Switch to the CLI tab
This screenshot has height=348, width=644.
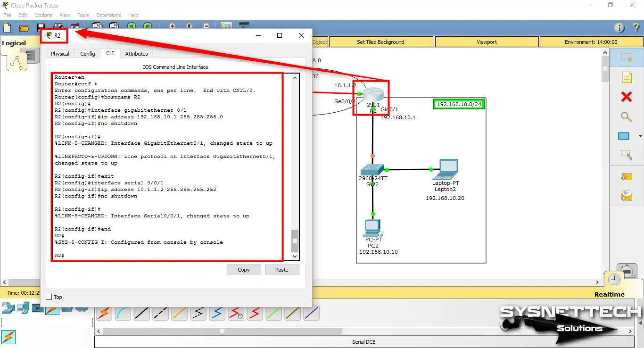[x=110, y=53]
